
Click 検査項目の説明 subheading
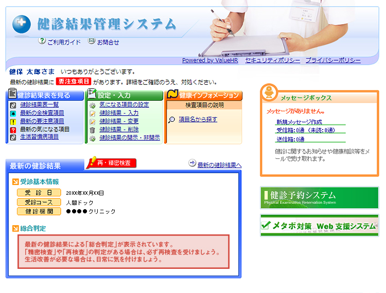[x=204, y=105]
